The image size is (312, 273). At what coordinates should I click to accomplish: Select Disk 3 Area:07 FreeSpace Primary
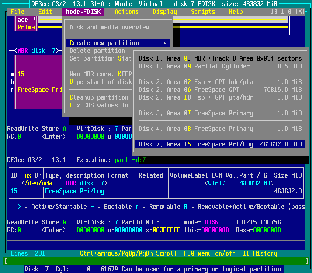click(220, 113)
